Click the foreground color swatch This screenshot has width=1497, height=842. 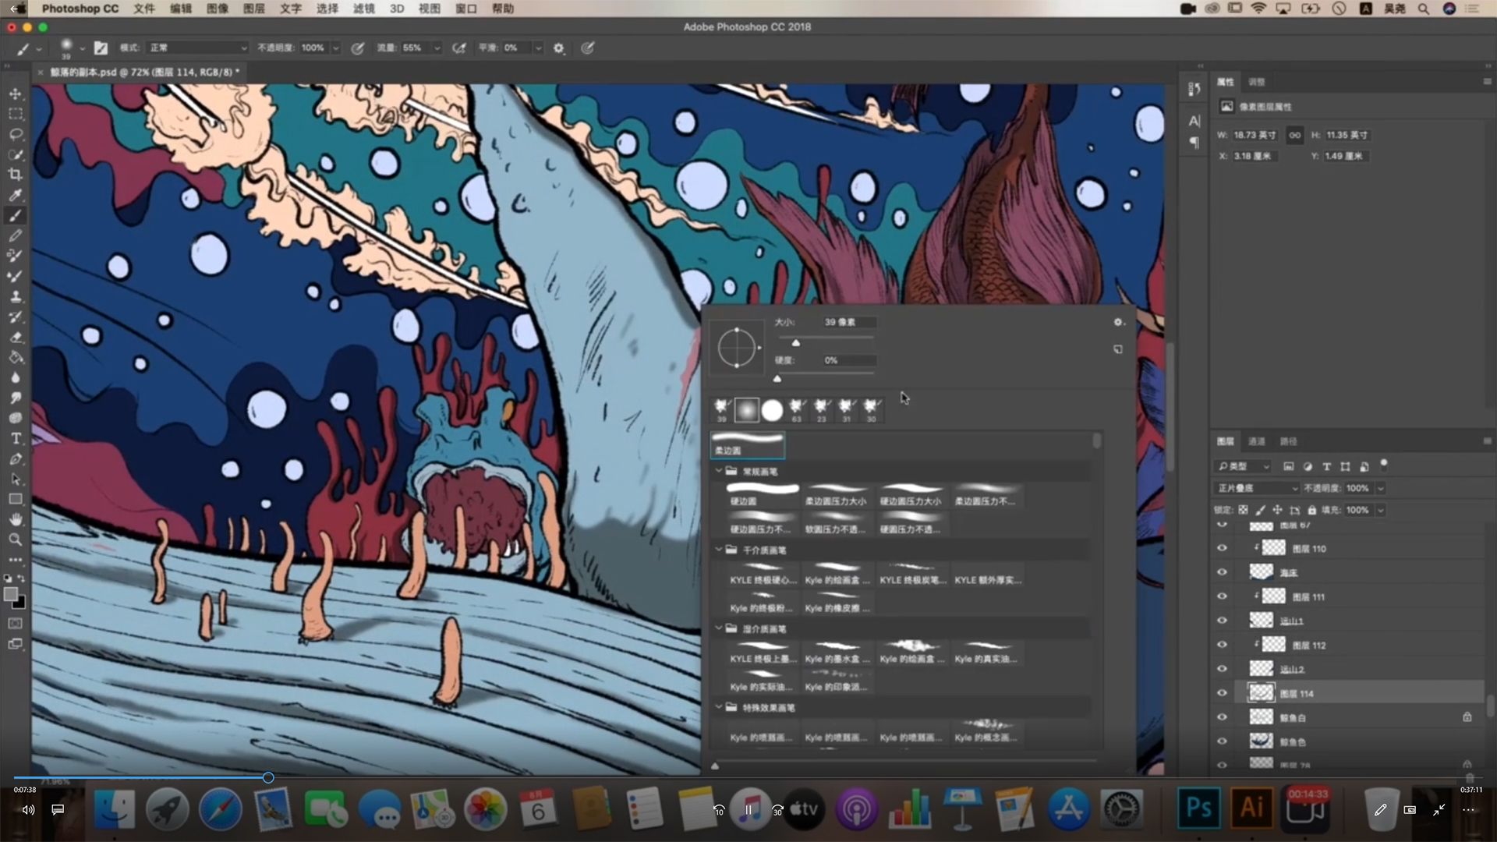pyautogui.click(x=11, y=594)
